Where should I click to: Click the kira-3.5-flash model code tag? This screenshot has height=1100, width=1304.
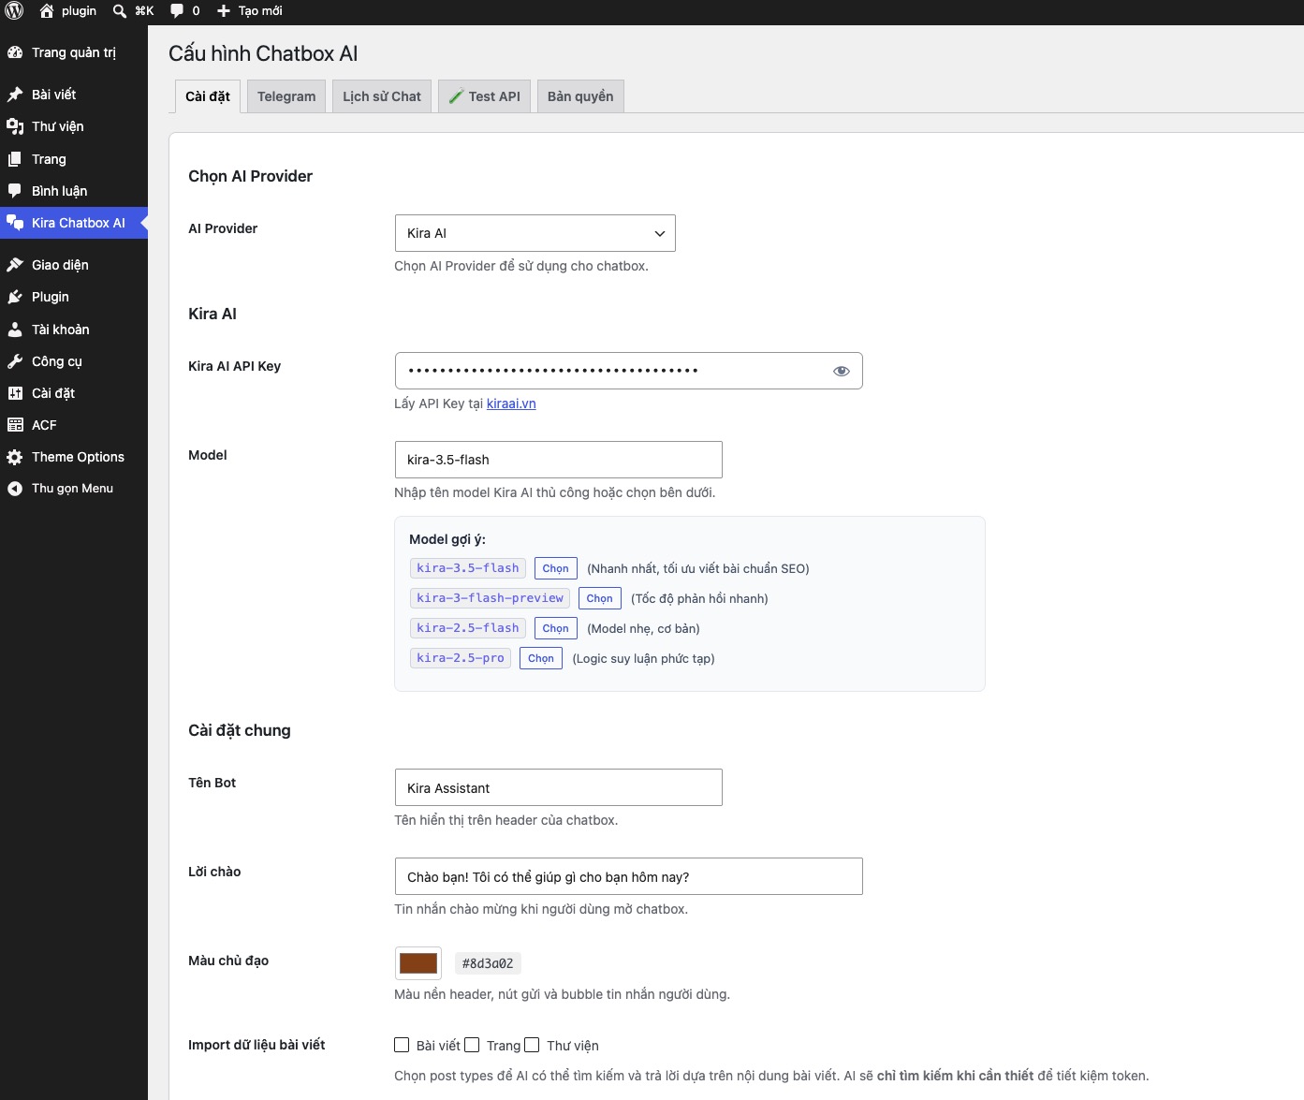(x=468, y=568)
